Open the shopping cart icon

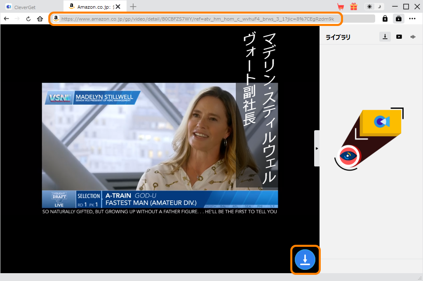pos(341,7)
